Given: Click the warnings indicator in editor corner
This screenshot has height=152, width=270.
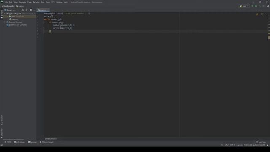Looking at the screenshot, I should coord(260,14).
